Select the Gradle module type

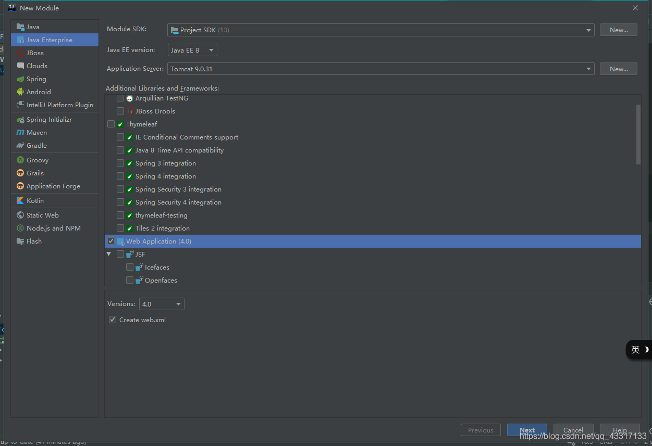55,146
